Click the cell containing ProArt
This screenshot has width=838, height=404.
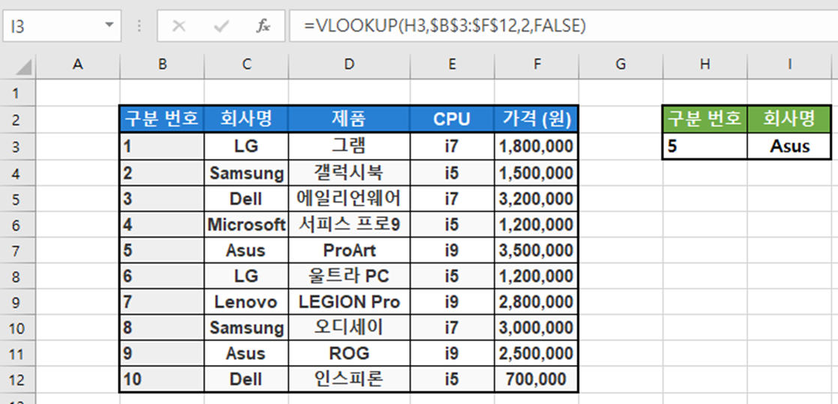349,250
